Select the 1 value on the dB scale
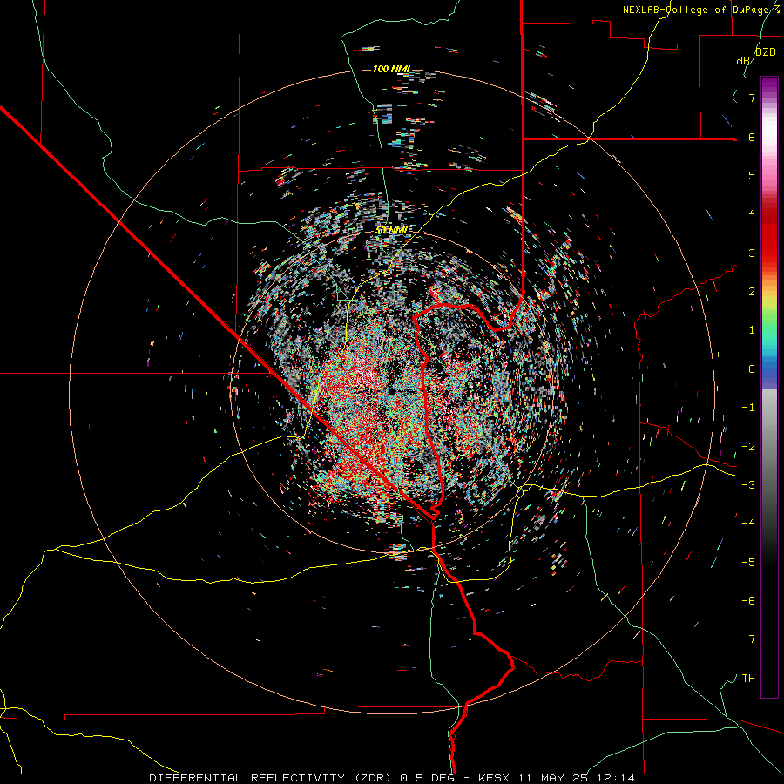Screen dimensions: 784x784 point(752,330)
